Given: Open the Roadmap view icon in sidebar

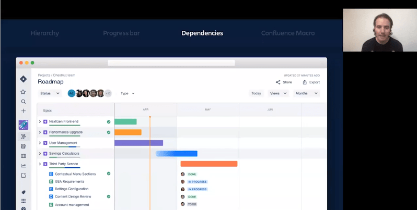Looking at the screenshot, I should [x=23, y=137].
